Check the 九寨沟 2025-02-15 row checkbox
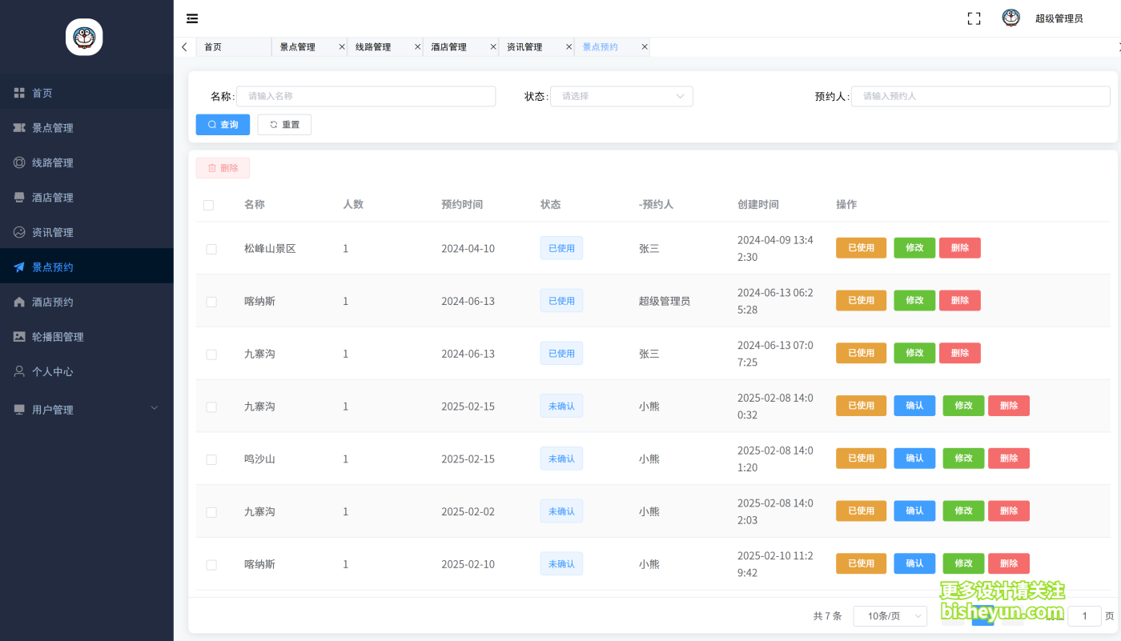Screen dimensions: 1121x641 [211, 407]
